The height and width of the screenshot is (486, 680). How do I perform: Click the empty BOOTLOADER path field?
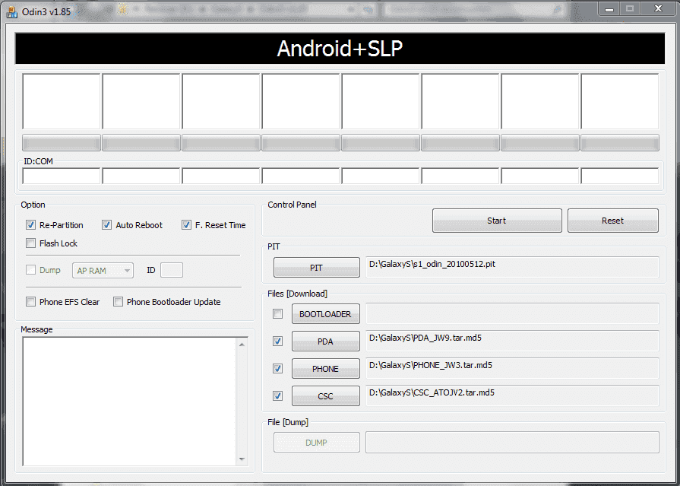(x=512, y=313)
